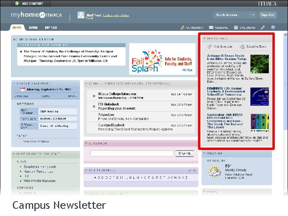Click the weather mostly cloudy icon
288x216 pixels.
[x=214, y=172]
